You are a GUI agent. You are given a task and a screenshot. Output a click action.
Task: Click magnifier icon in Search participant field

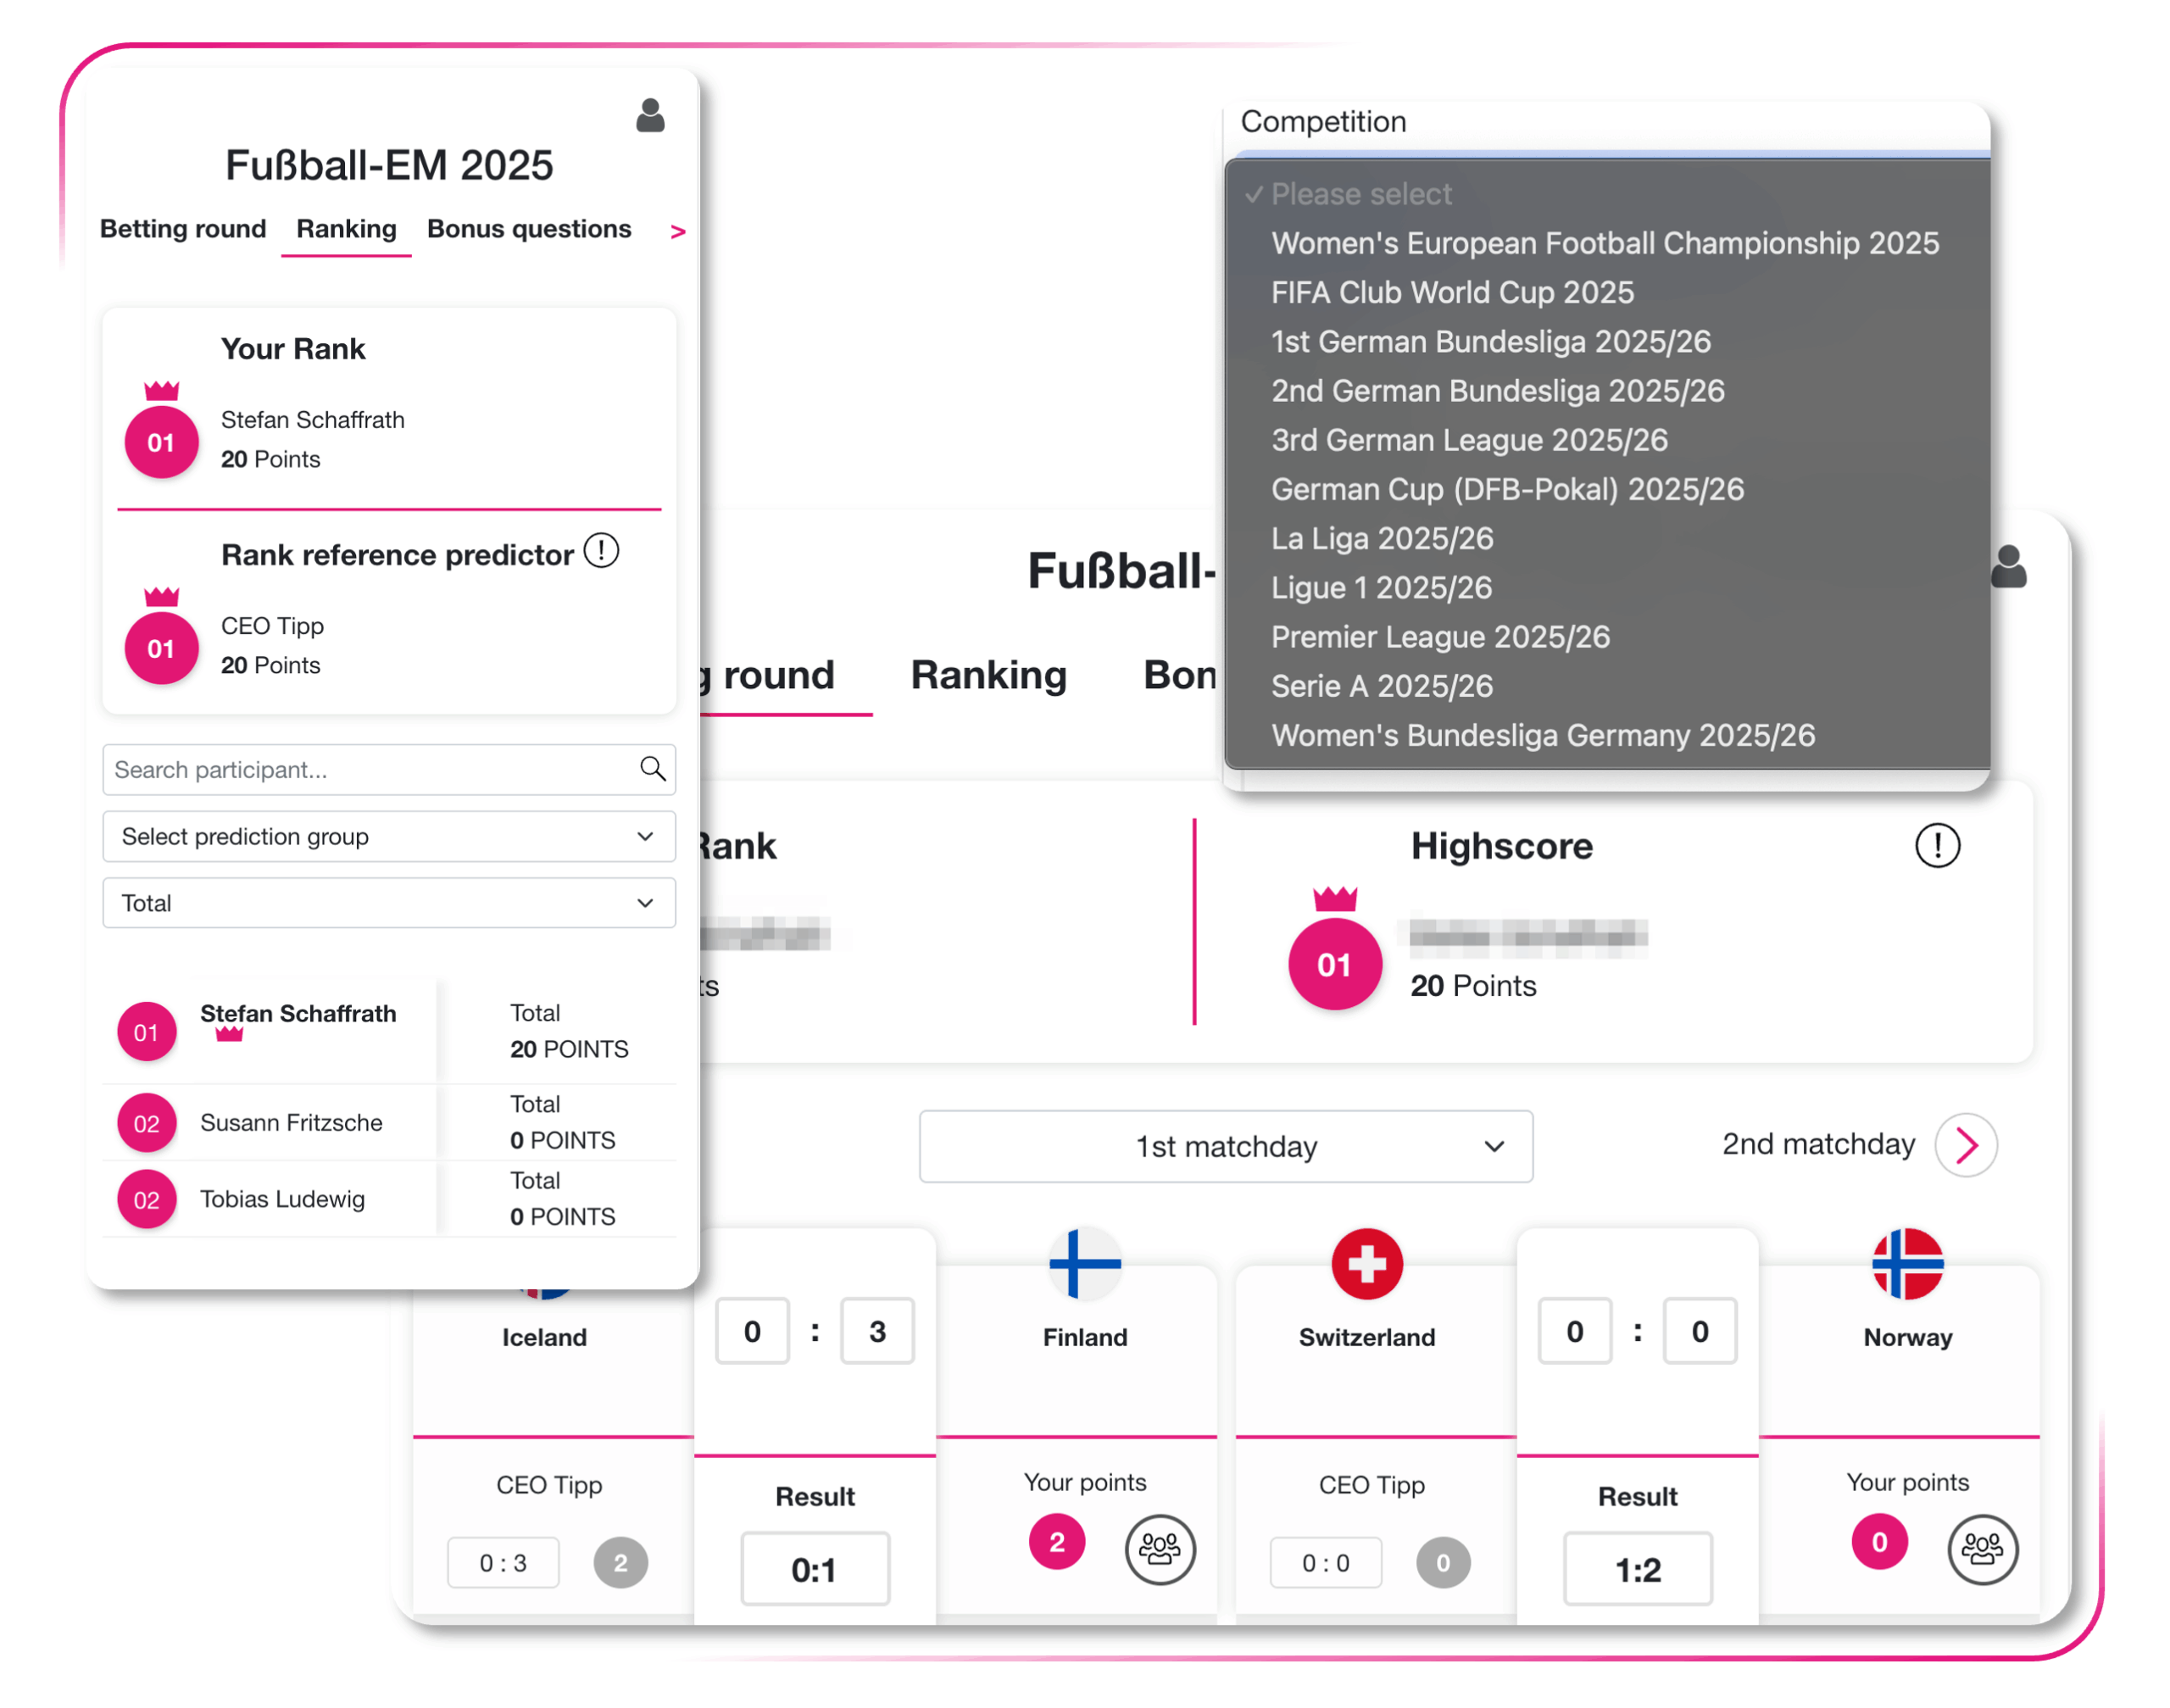(652, 769)
